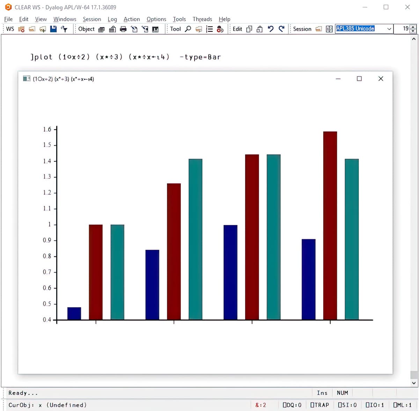419x411 pixels.
Task: Click the Copy Workspace icon with plus
Action: pos(43,29)
